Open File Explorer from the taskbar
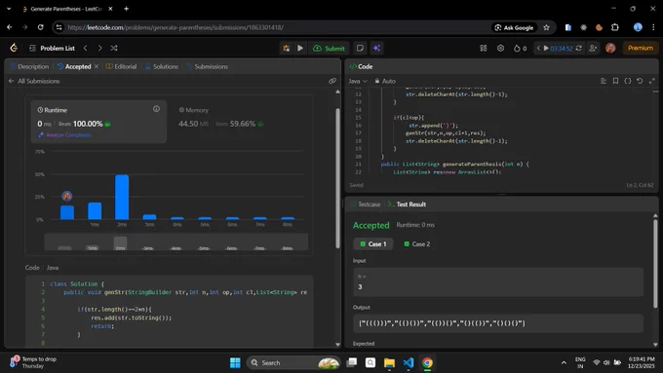This screenshot has width=663, height=373. 389,363
